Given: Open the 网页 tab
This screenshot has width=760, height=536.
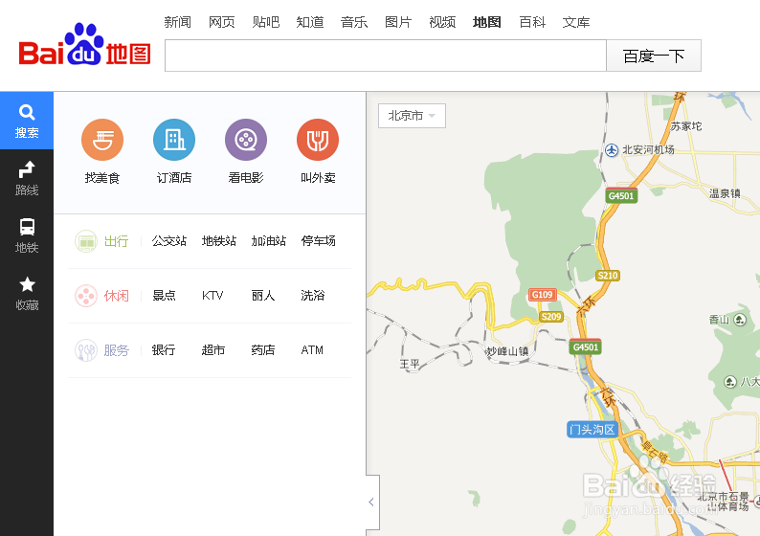Looking at the screenshot, I should coord(221,22).
